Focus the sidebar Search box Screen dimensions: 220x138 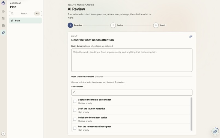(x=25, y=14)
